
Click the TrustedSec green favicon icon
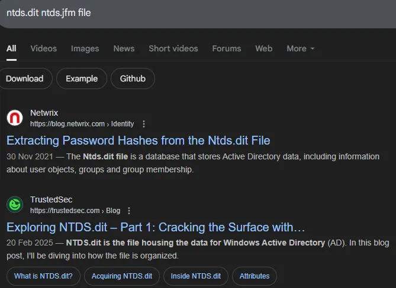click(x=15, y=204)
